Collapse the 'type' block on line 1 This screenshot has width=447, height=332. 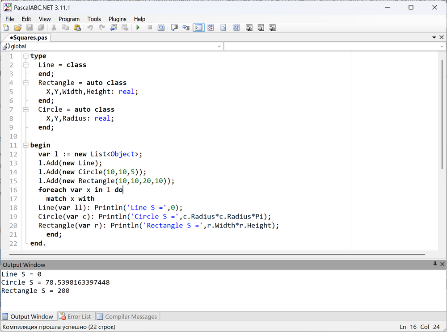click(x=26, y=56)
